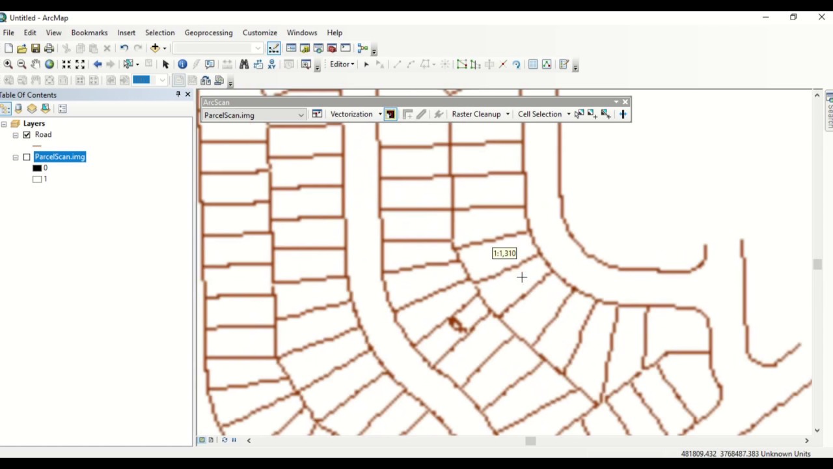Click the Road line symbol
The height and width of the screenshot is (469, 833).
pos(37,146)
